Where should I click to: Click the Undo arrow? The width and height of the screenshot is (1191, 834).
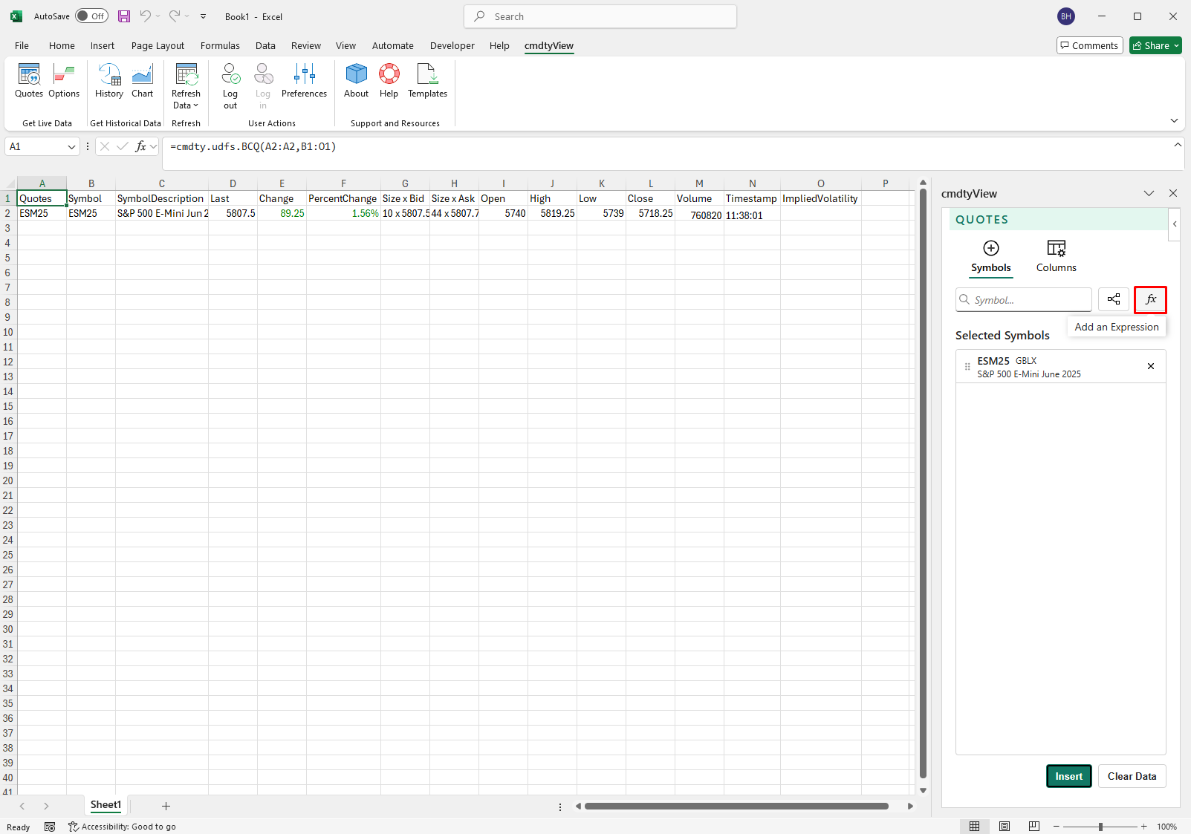pos(146,16)
